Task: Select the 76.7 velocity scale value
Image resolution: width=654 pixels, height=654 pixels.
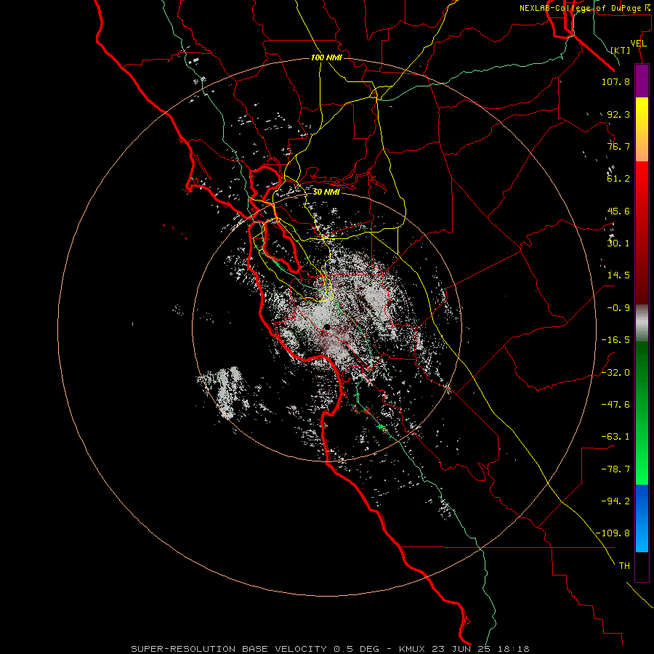Action: click(x=618, y=146)
